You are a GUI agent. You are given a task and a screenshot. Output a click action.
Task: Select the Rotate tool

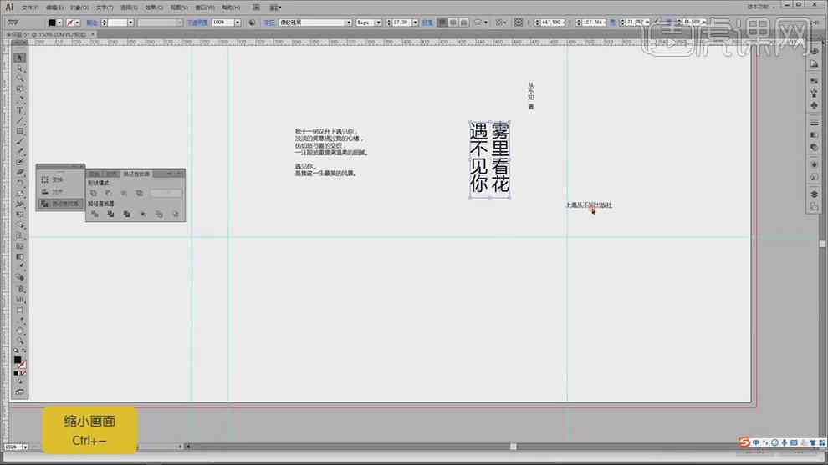pyautogui.click(x=19, y=183)
